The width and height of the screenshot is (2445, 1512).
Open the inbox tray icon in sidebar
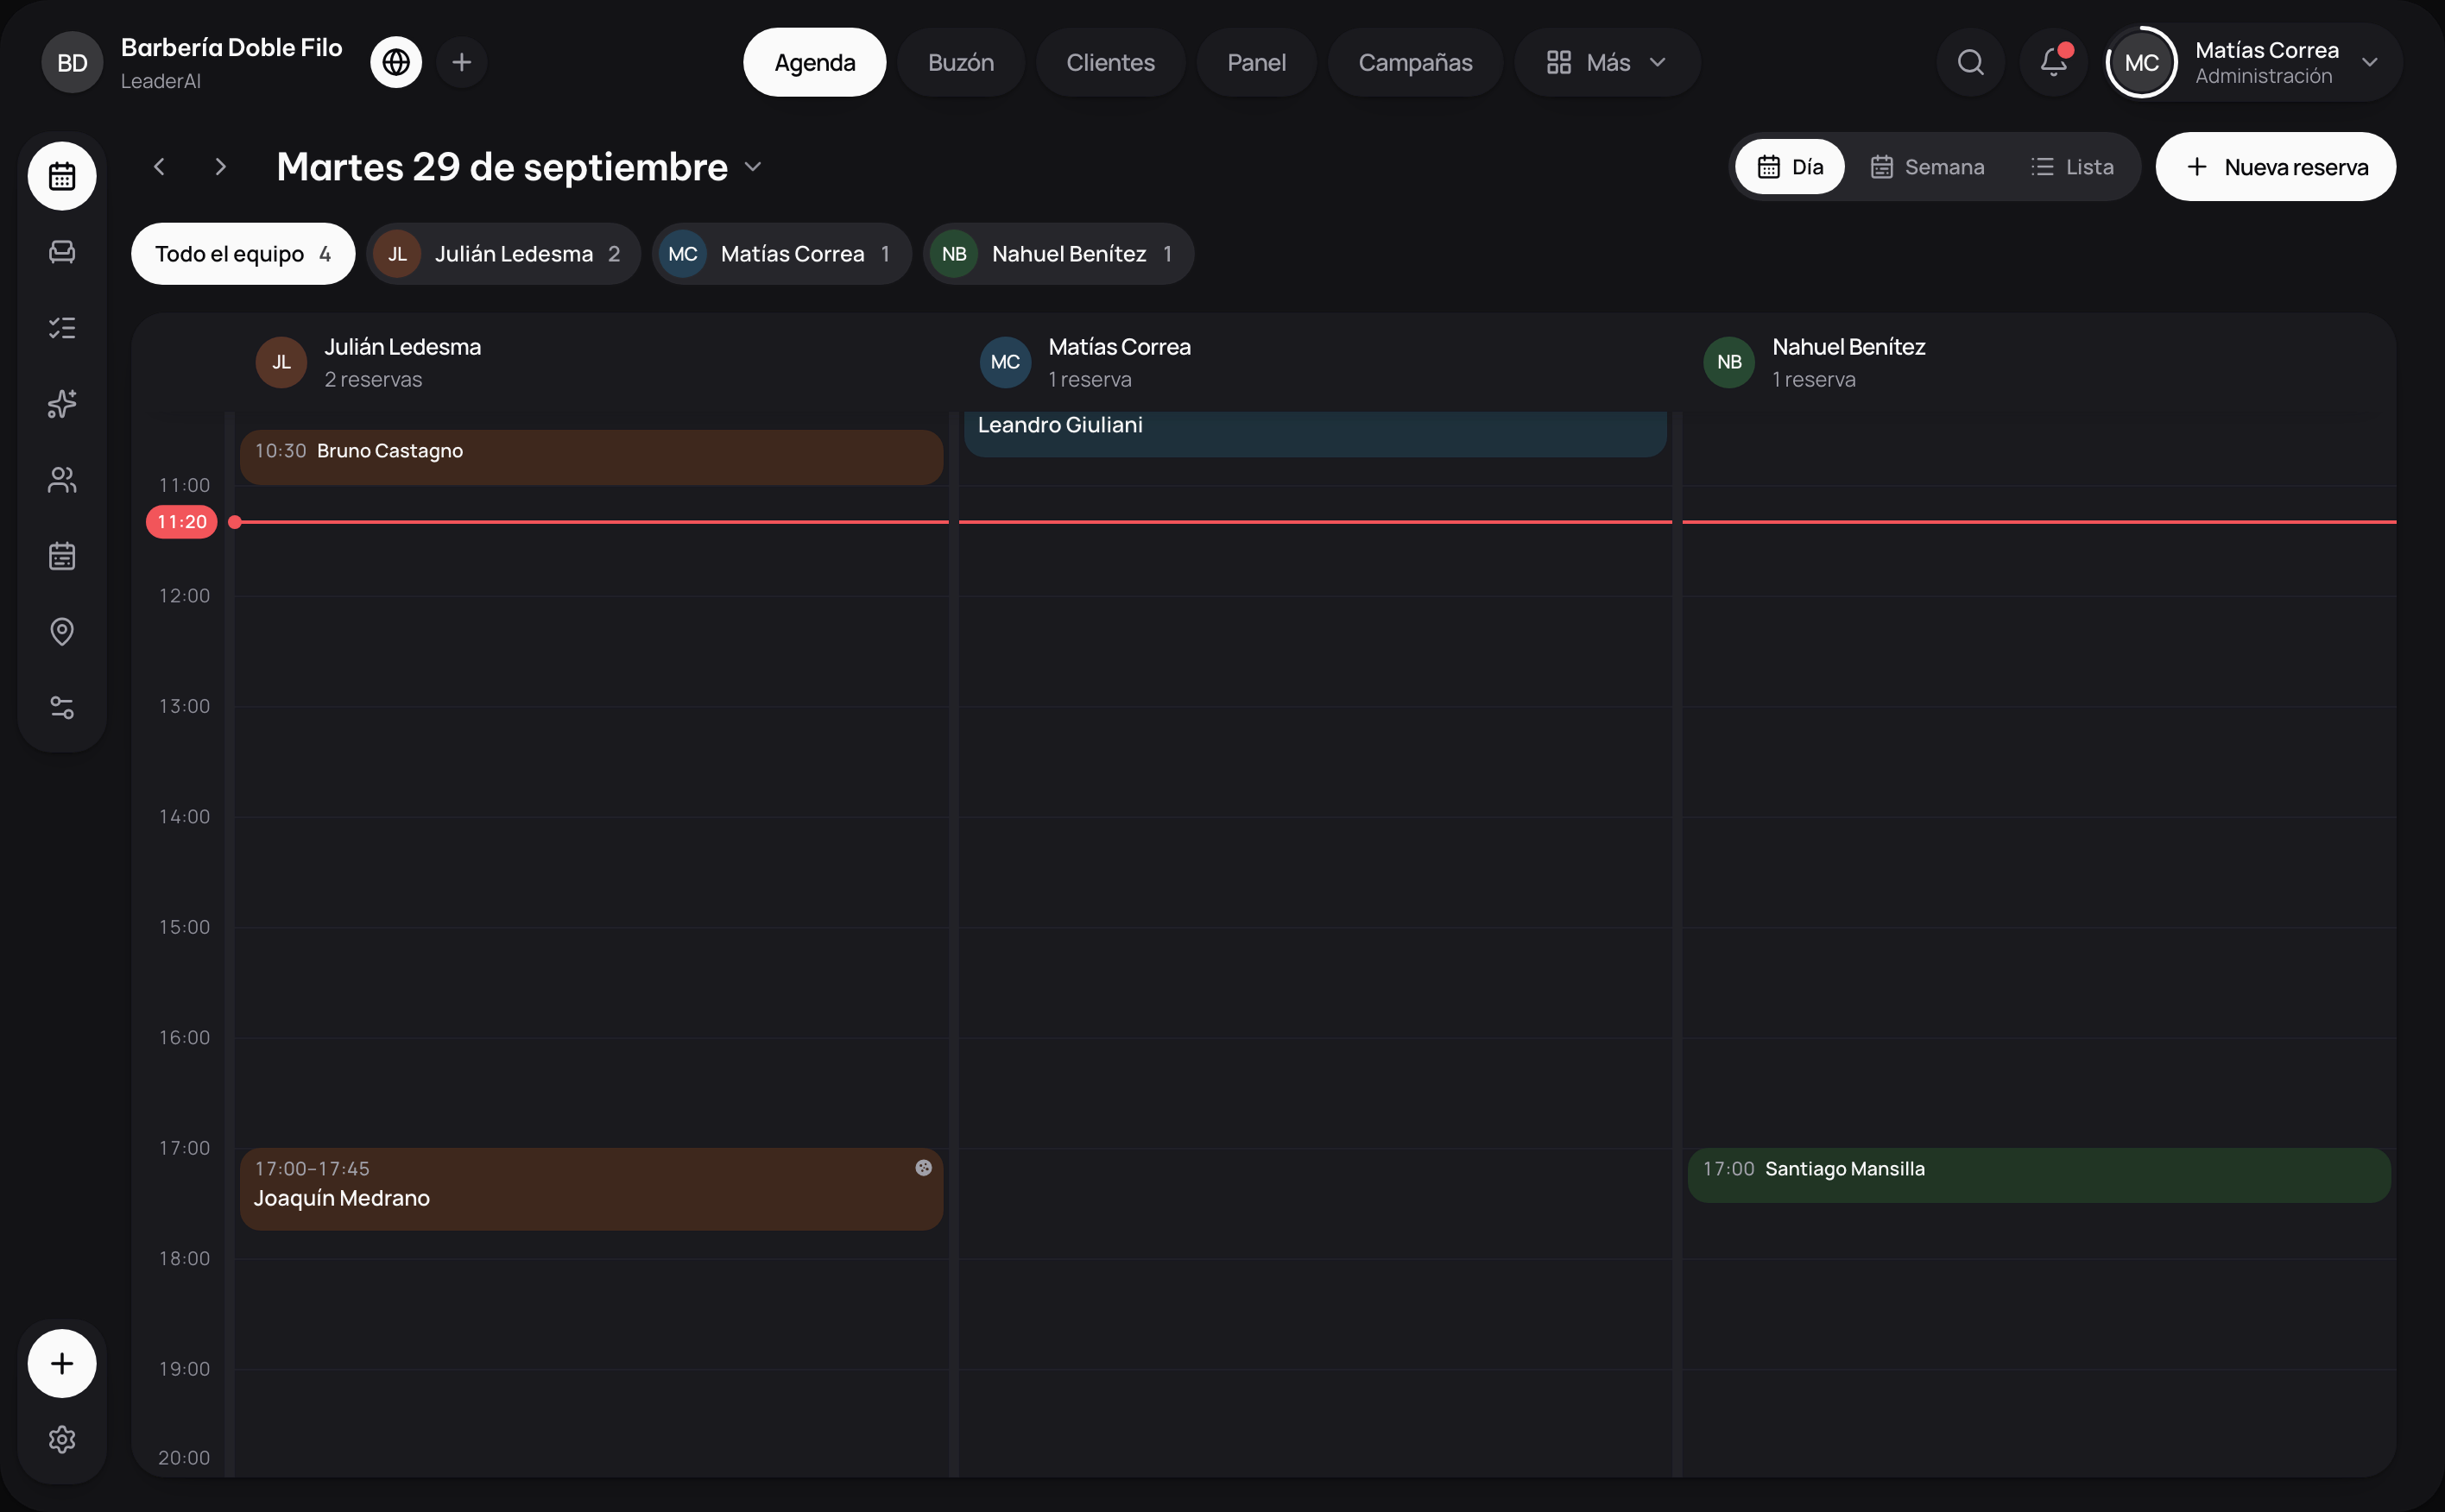click(62, 252)
